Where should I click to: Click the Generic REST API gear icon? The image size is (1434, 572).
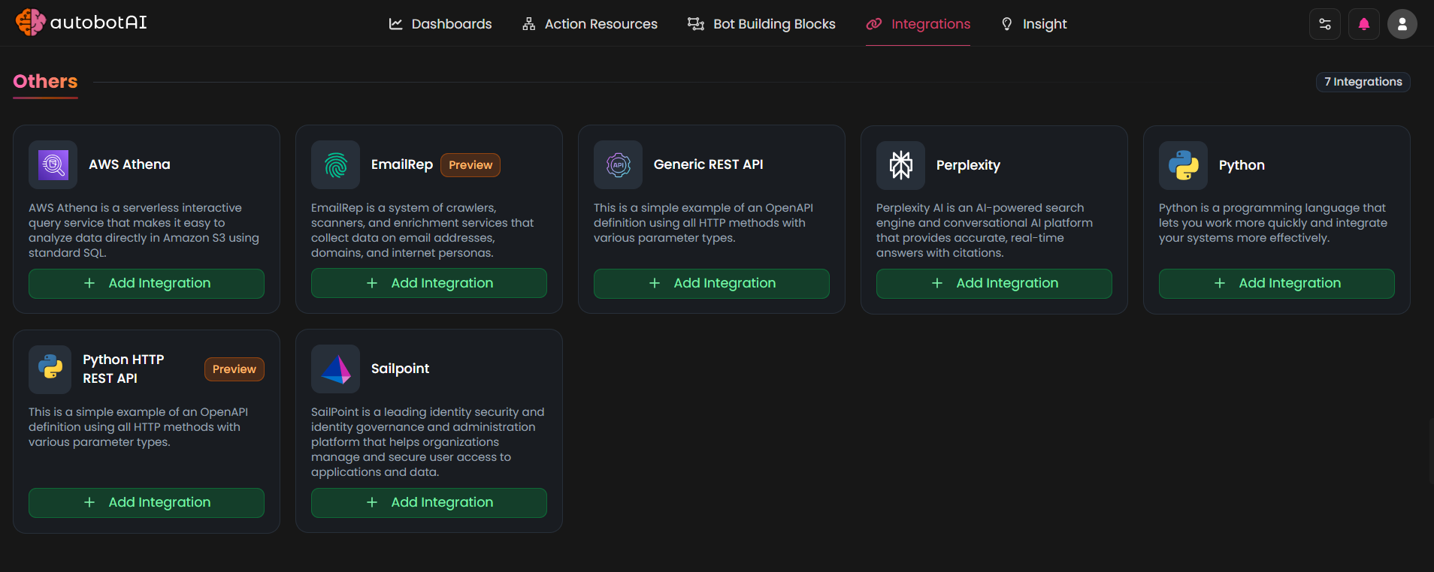point(619,164)
